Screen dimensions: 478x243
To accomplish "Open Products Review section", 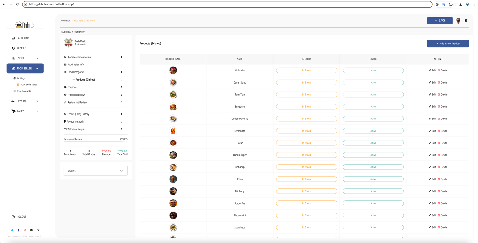I will 93,95.
